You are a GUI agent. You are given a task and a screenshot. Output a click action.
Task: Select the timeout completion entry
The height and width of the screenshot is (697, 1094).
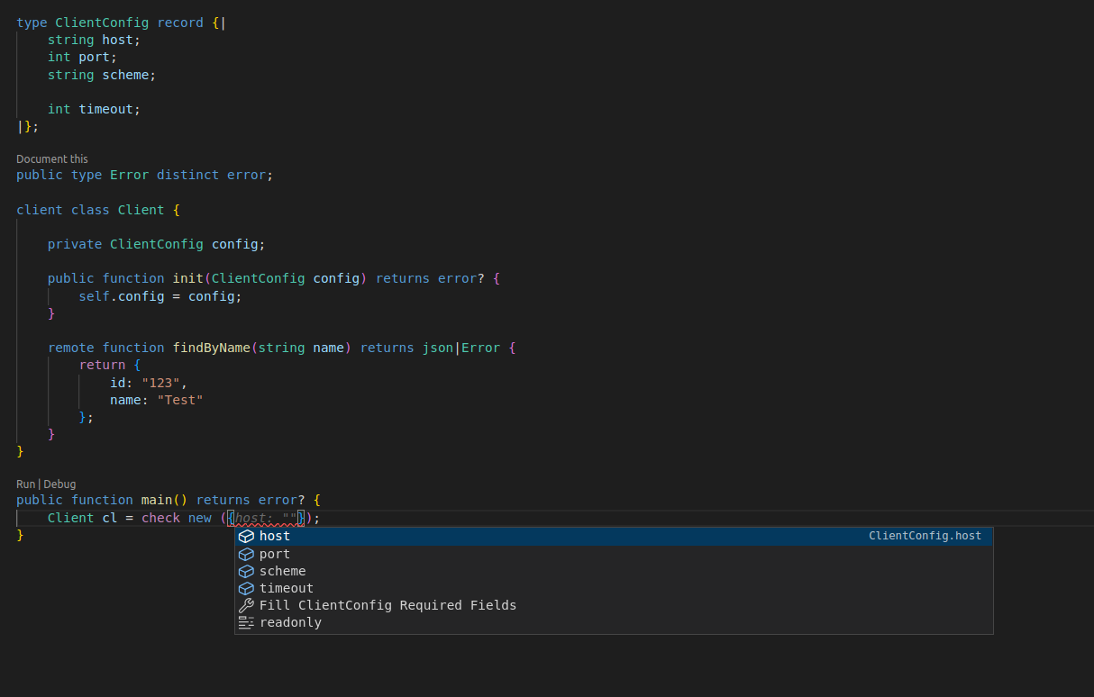click(614, 588)
